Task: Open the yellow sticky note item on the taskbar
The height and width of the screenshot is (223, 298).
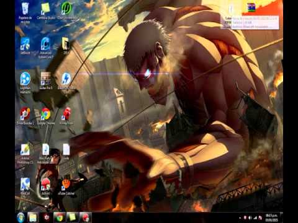Action: pyautogui.click(x=72, y=217)
